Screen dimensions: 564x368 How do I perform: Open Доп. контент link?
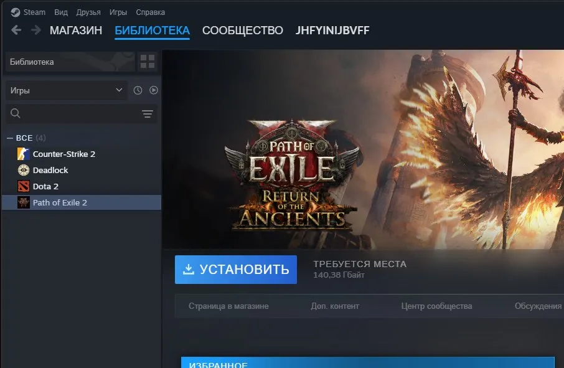(335, 306)
